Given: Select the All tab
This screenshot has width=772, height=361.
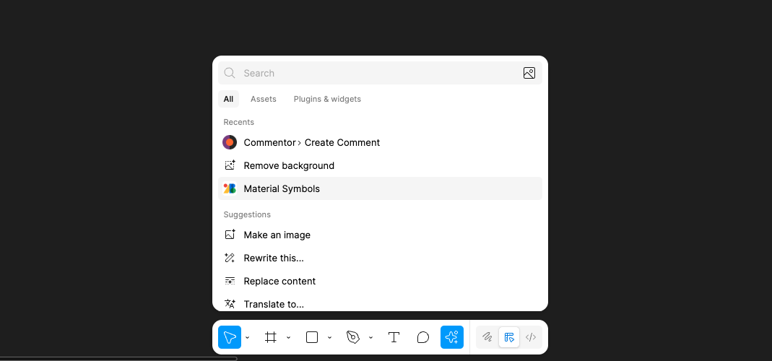Looking at the screenshot, I should [228, 99].
